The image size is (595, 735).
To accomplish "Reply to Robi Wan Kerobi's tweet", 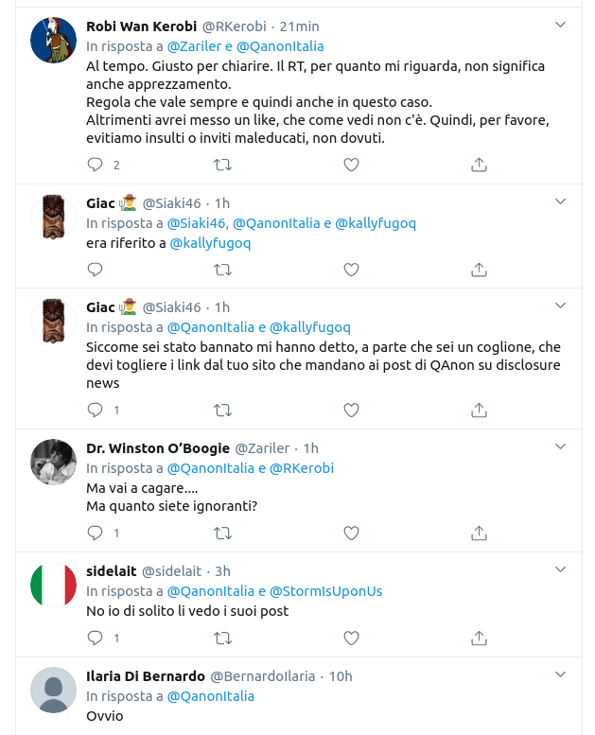I will 95,165.
